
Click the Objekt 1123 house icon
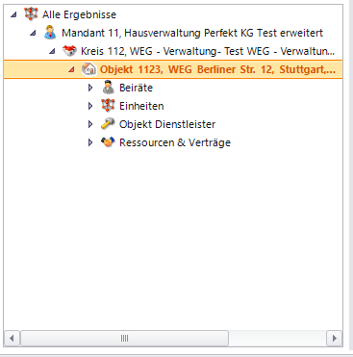88,69
